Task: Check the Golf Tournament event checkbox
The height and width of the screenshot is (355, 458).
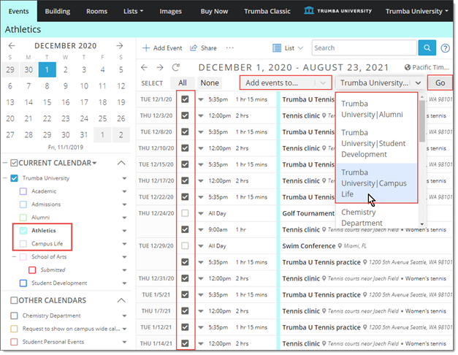Action: click(185, 213)
